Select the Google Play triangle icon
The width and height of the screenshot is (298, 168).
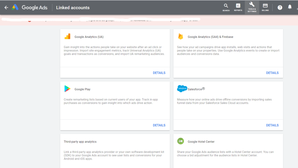click(67, 89)
